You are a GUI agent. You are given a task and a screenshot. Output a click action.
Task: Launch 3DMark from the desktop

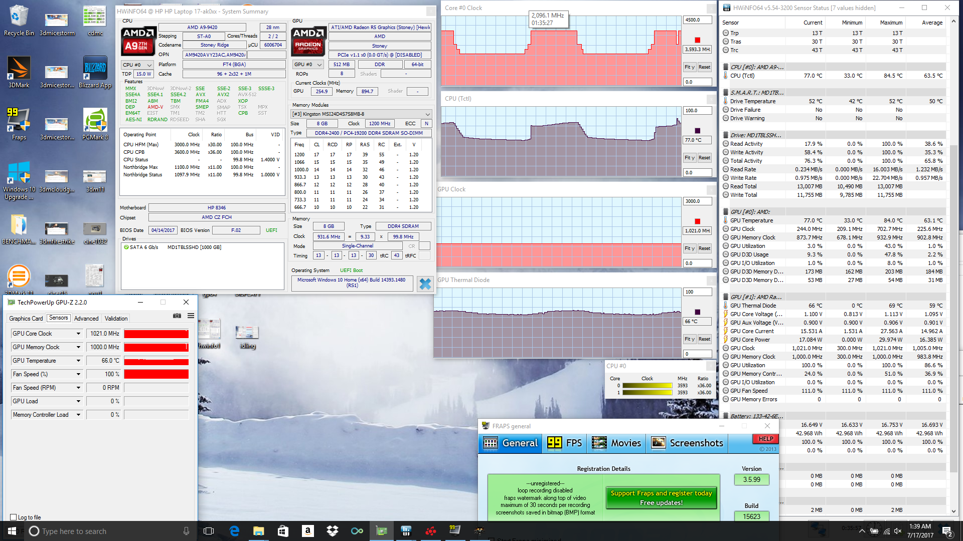(19, 73)
